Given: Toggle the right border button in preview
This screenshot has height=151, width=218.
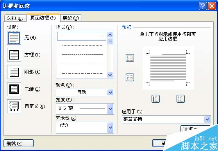Looking at the screenshot, I should pos(180,99).
